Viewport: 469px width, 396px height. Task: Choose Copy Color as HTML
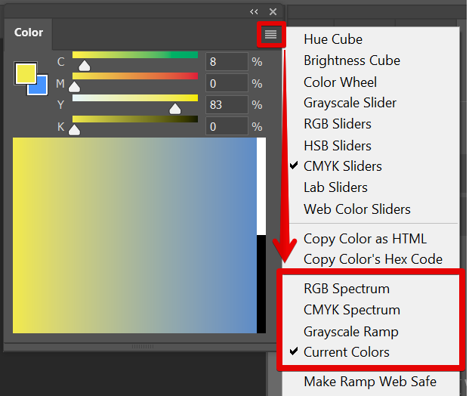tap(365, 239)
